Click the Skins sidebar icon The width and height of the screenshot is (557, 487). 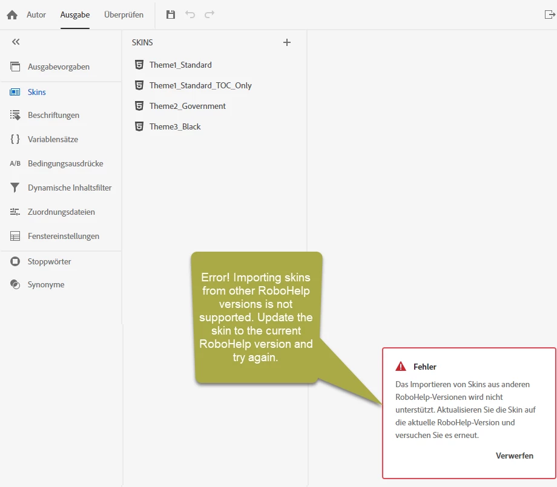(15, 93)
